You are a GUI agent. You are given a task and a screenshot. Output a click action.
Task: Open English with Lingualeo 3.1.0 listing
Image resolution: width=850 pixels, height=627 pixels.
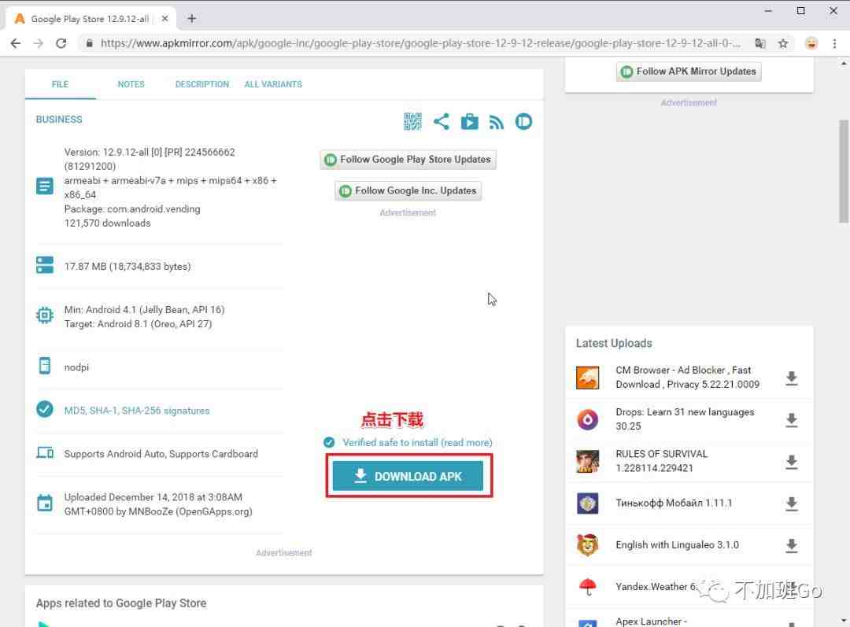pos(677,544)
